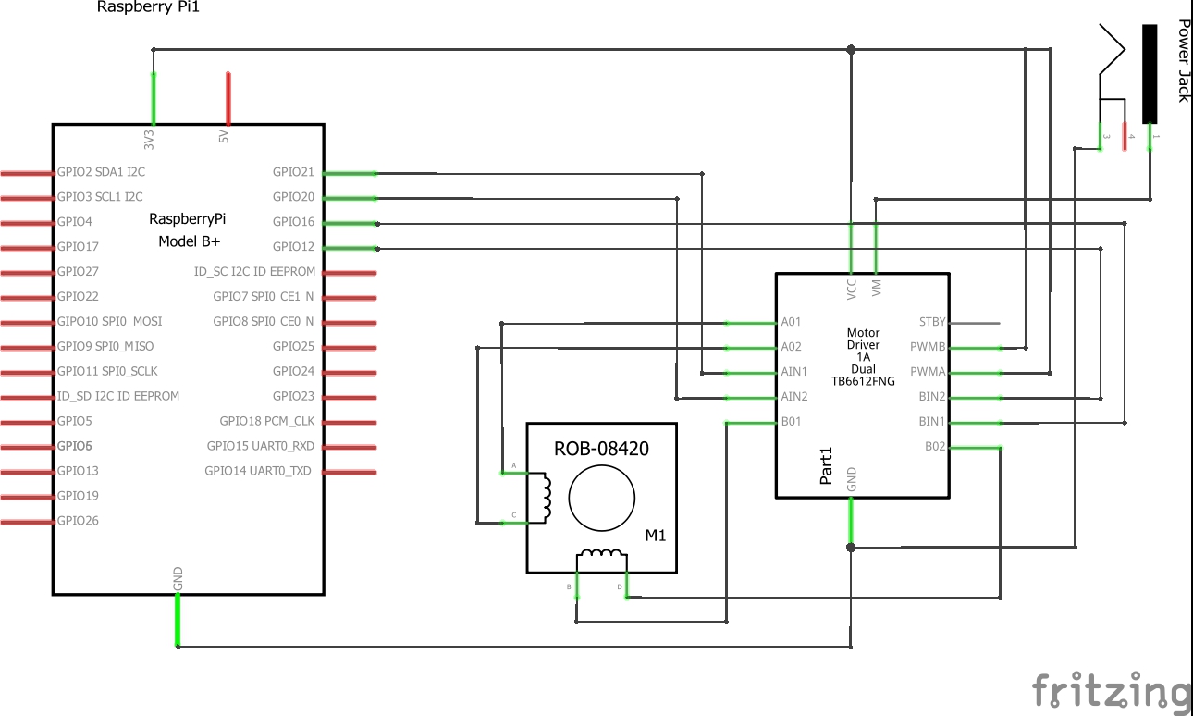Select the PWMA pin label
The image size is (1193, 716).
[929, 372]
